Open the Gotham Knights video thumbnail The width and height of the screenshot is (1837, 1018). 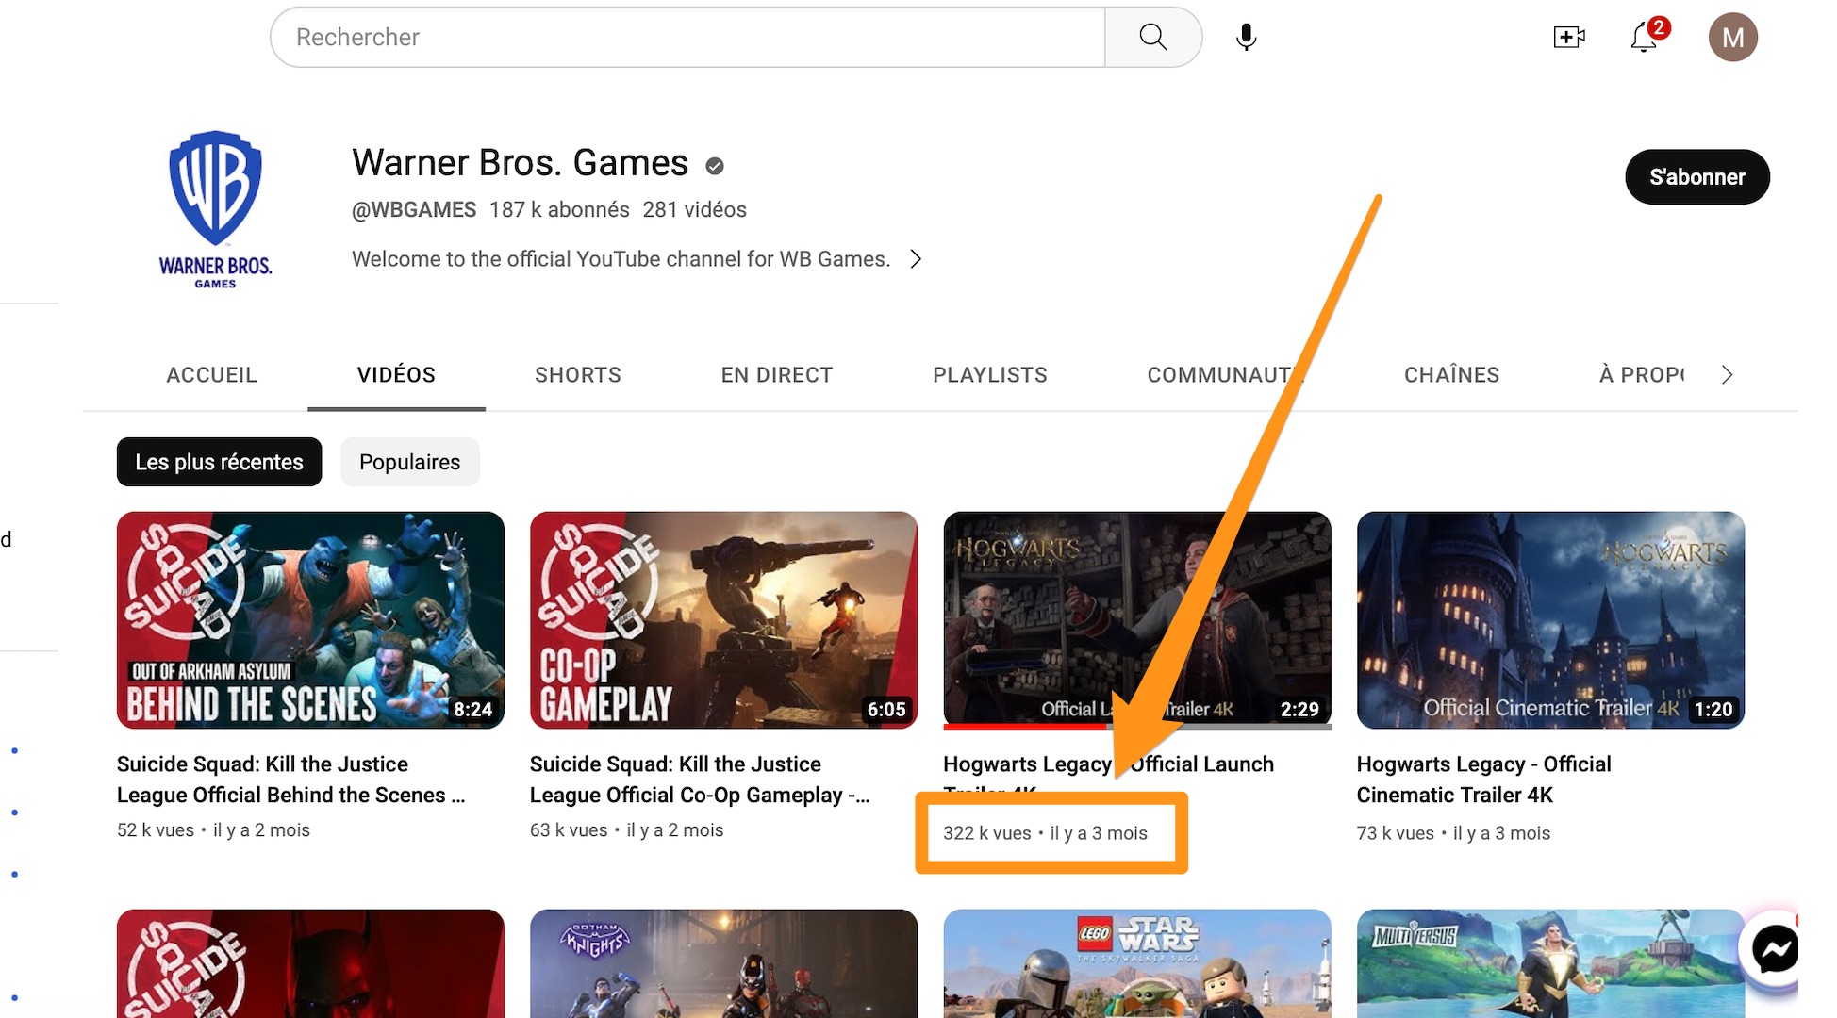[723, 963]
